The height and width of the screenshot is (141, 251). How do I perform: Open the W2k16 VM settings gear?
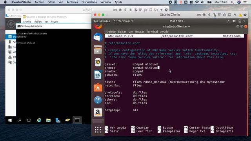[166, 10]
